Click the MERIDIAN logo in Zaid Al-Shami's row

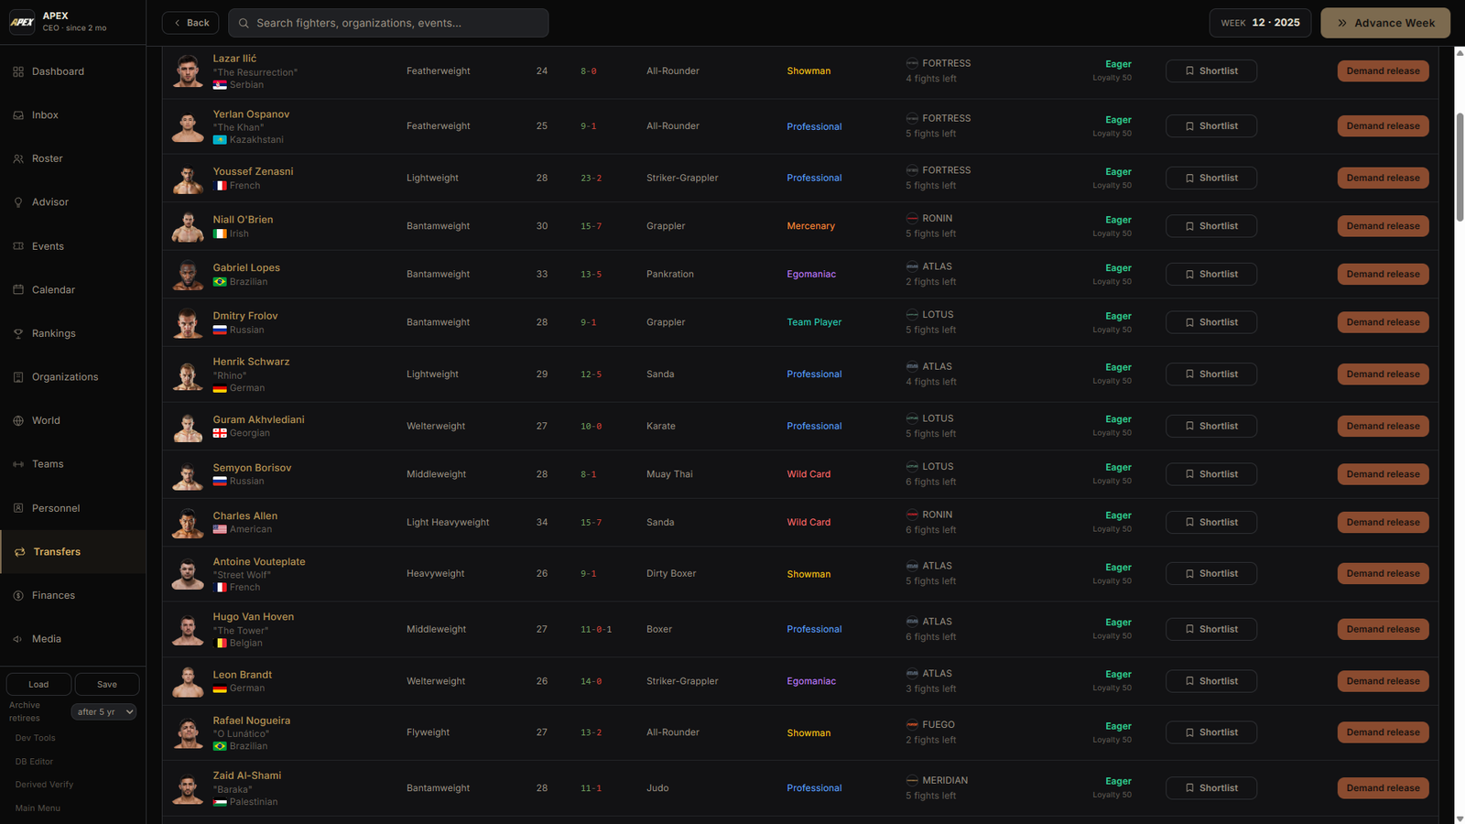(x=912, y=781)
